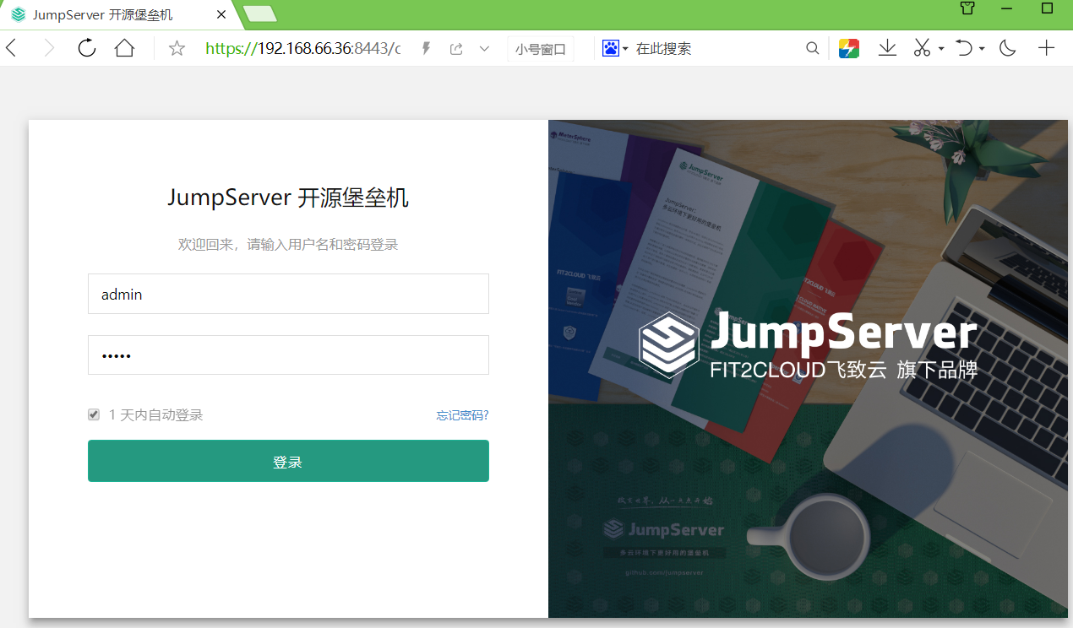The height and width of the screenshot is (628, 1073).
Task: Click the FIT2CLOUD飞致云 旗下品牌 text
Action: [x=843, y=370]
